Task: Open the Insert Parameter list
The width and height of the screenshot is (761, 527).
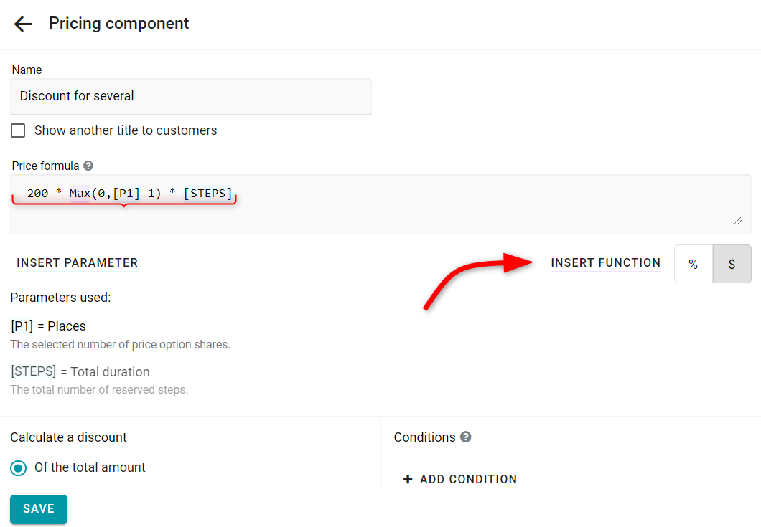Action: 77,262
